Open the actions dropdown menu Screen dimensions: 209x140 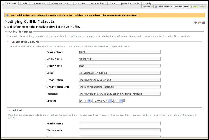click(x=148, y=7)
